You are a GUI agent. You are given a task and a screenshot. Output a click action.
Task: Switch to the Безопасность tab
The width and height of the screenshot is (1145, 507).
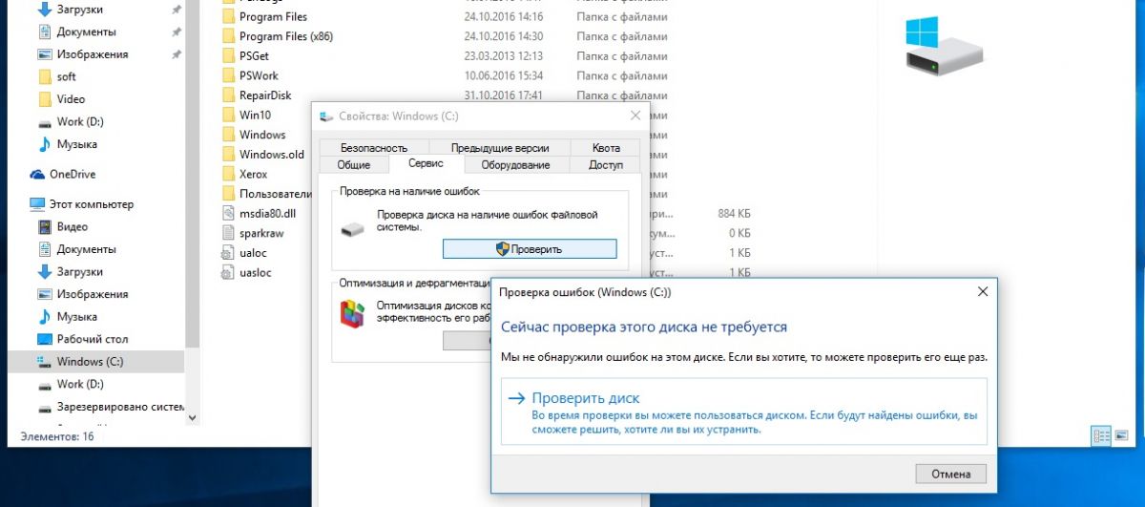point(374,148)
